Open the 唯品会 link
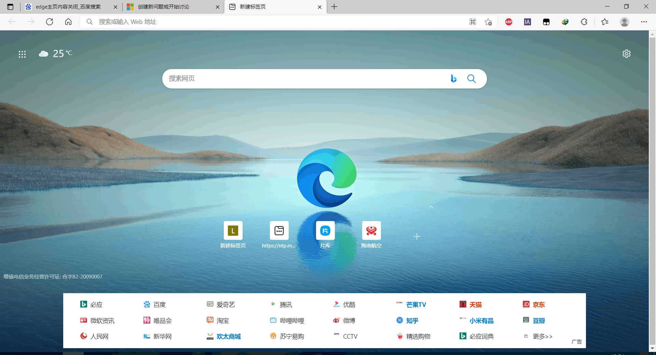Viewport: 656px width, 355px height. tap(158, 320)
